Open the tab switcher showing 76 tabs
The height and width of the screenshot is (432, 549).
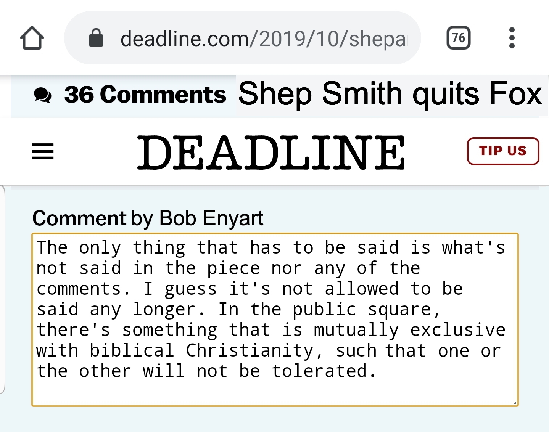458,38
